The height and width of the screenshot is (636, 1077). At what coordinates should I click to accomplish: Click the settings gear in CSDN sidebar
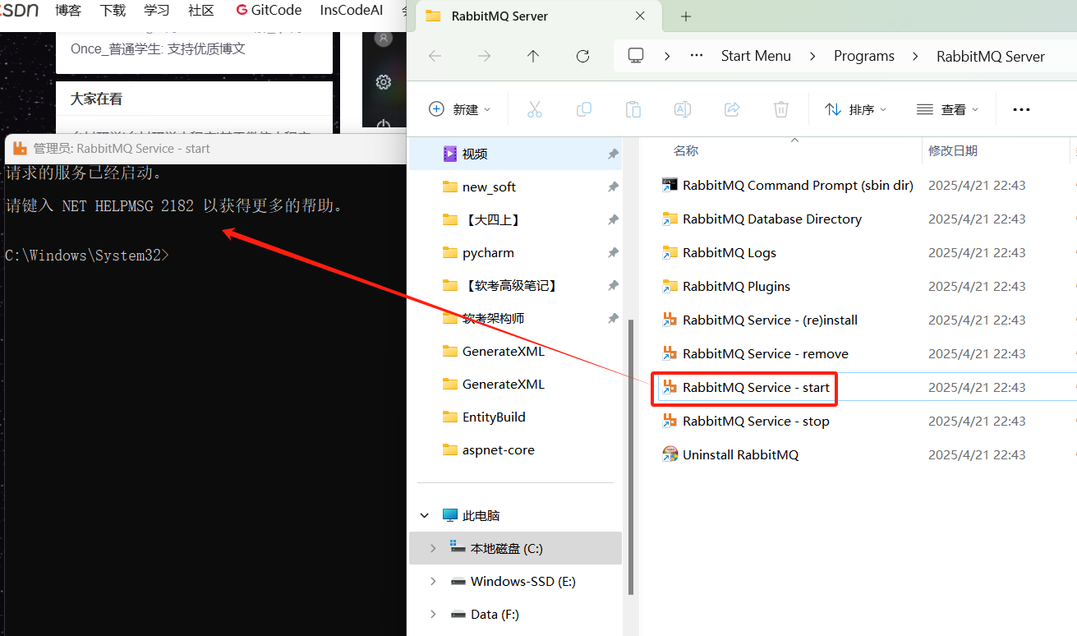[383, 82]
